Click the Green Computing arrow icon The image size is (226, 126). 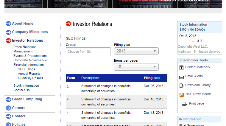(x=8, y=99)
